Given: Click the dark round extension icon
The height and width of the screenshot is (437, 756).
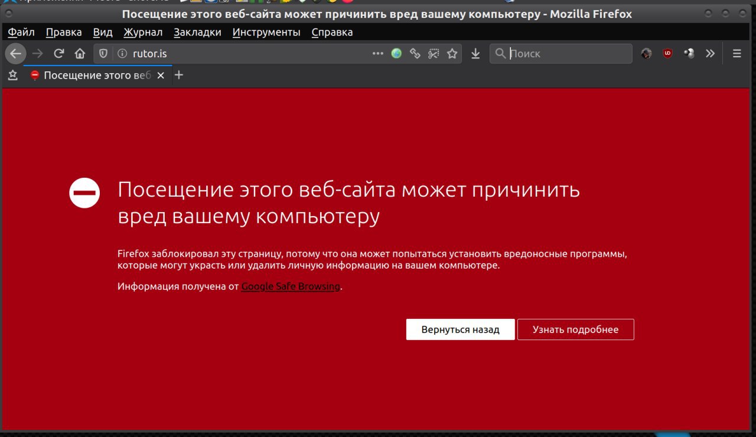Looking at the screenshot, I should click(647, 54).
